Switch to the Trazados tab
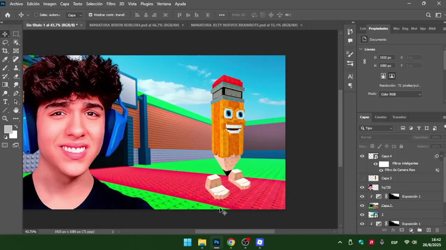Viewport: 446px width, 250px height. click(x=399, y=117)
